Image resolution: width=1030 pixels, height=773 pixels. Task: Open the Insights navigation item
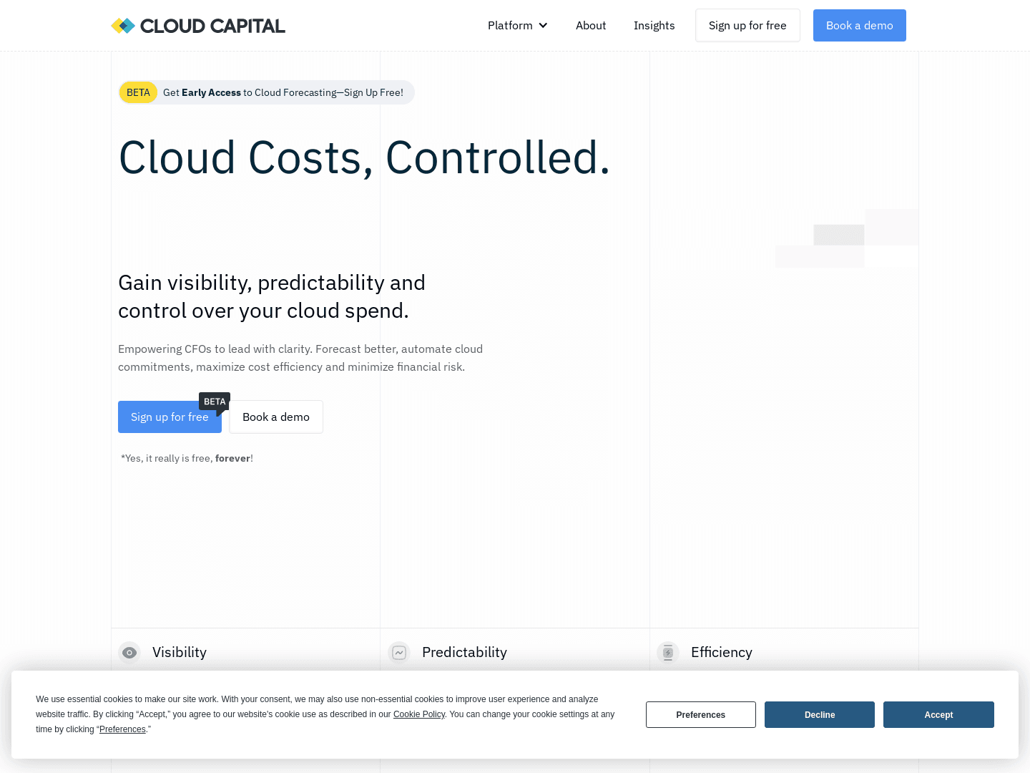pos(654,25)
